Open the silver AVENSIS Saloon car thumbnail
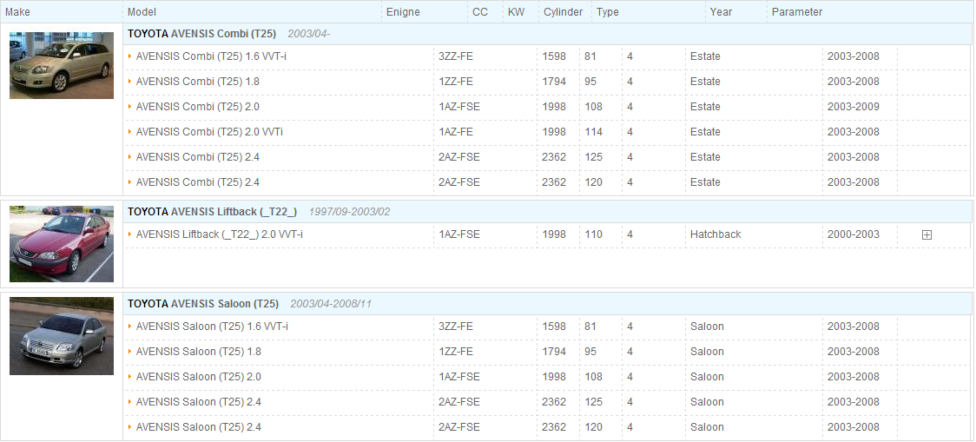 [x=62, y=336]
